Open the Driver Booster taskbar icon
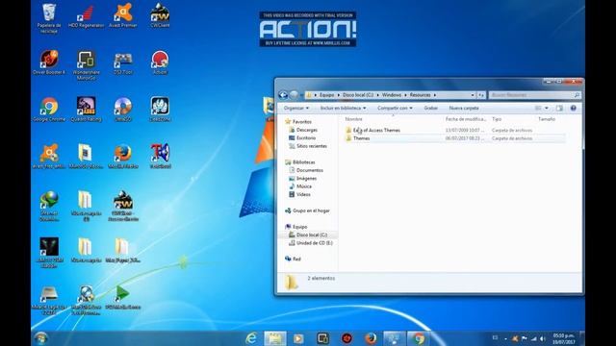Image resolution: width=616 pixels, height=346 pixels. click(346, 338)
